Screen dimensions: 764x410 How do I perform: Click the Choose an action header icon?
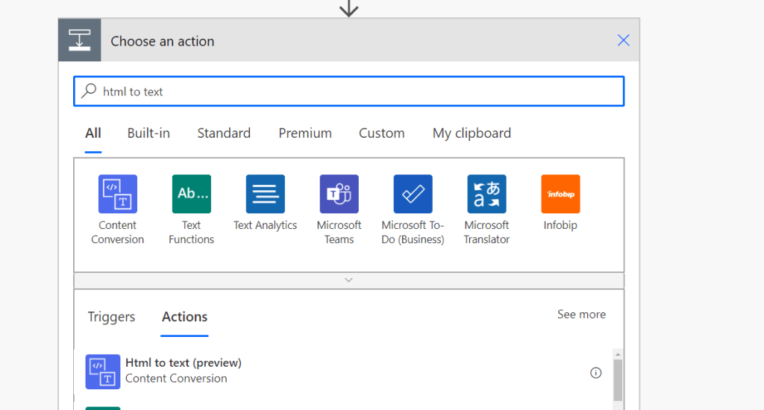[x=80, y=40]
